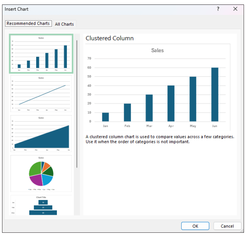The image size is (245, 240).
Task: Open the All Charts tab
Action: 64,24
